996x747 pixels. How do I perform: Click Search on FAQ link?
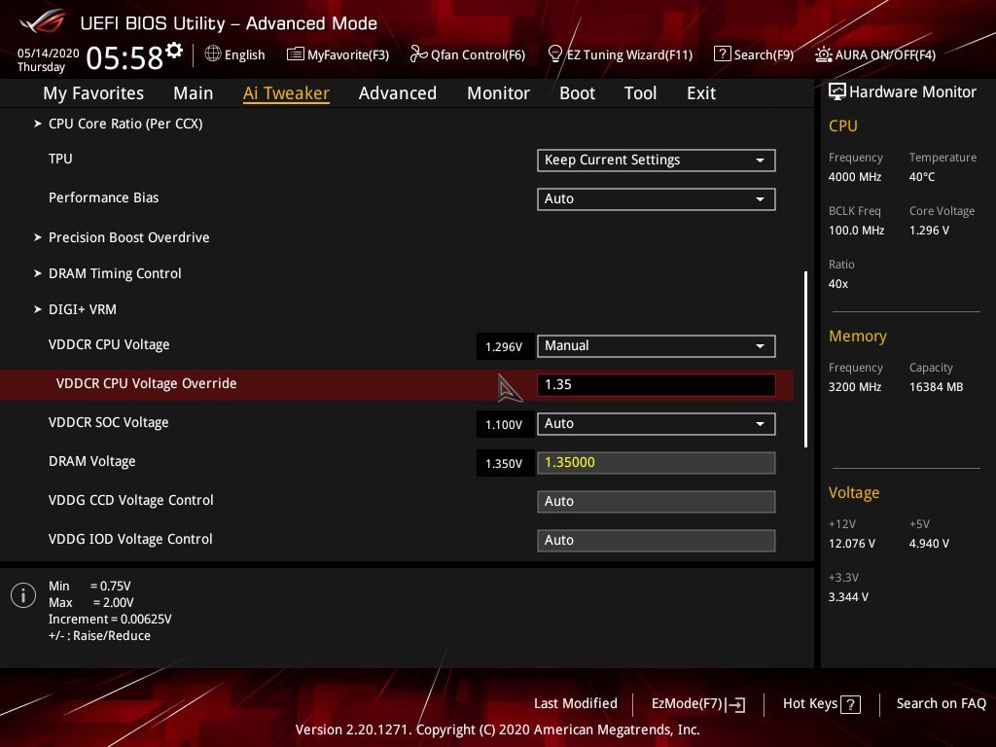pyautogui.click(x=942, y=704)
